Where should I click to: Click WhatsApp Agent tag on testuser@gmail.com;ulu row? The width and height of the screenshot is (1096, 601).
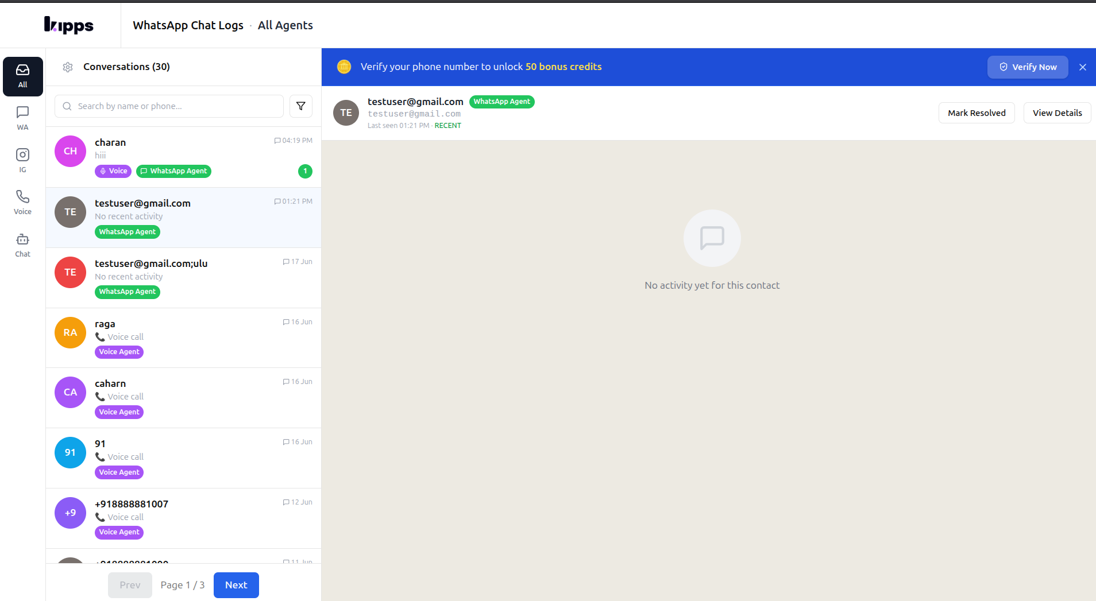[128, 292]
